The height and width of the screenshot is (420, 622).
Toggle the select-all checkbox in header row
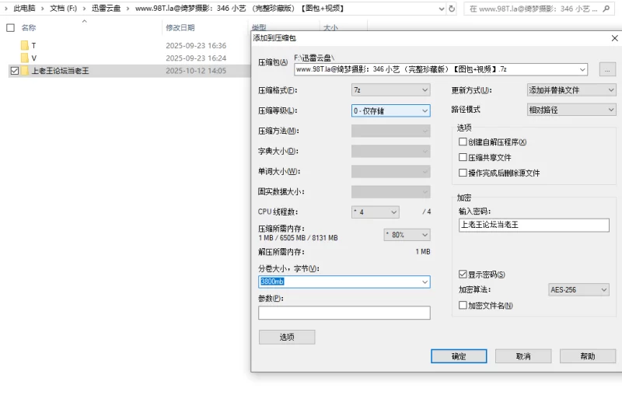pyautogui.click(x=10, y=27)
